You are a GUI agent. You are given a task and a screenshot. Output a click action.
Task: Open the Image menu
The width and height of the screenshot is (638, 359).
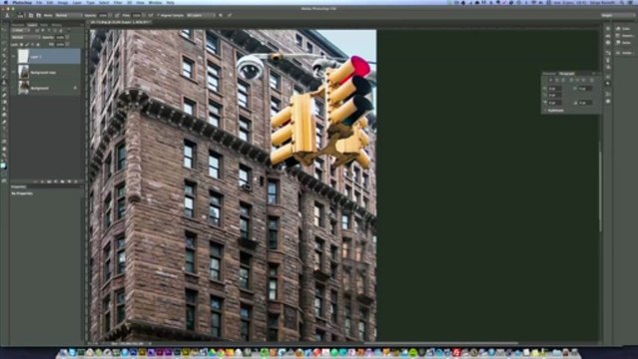tap(63, 2)
